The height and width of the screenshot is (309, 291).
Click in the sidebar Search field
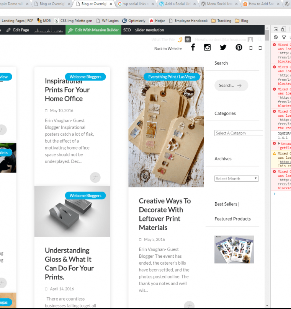231,85
